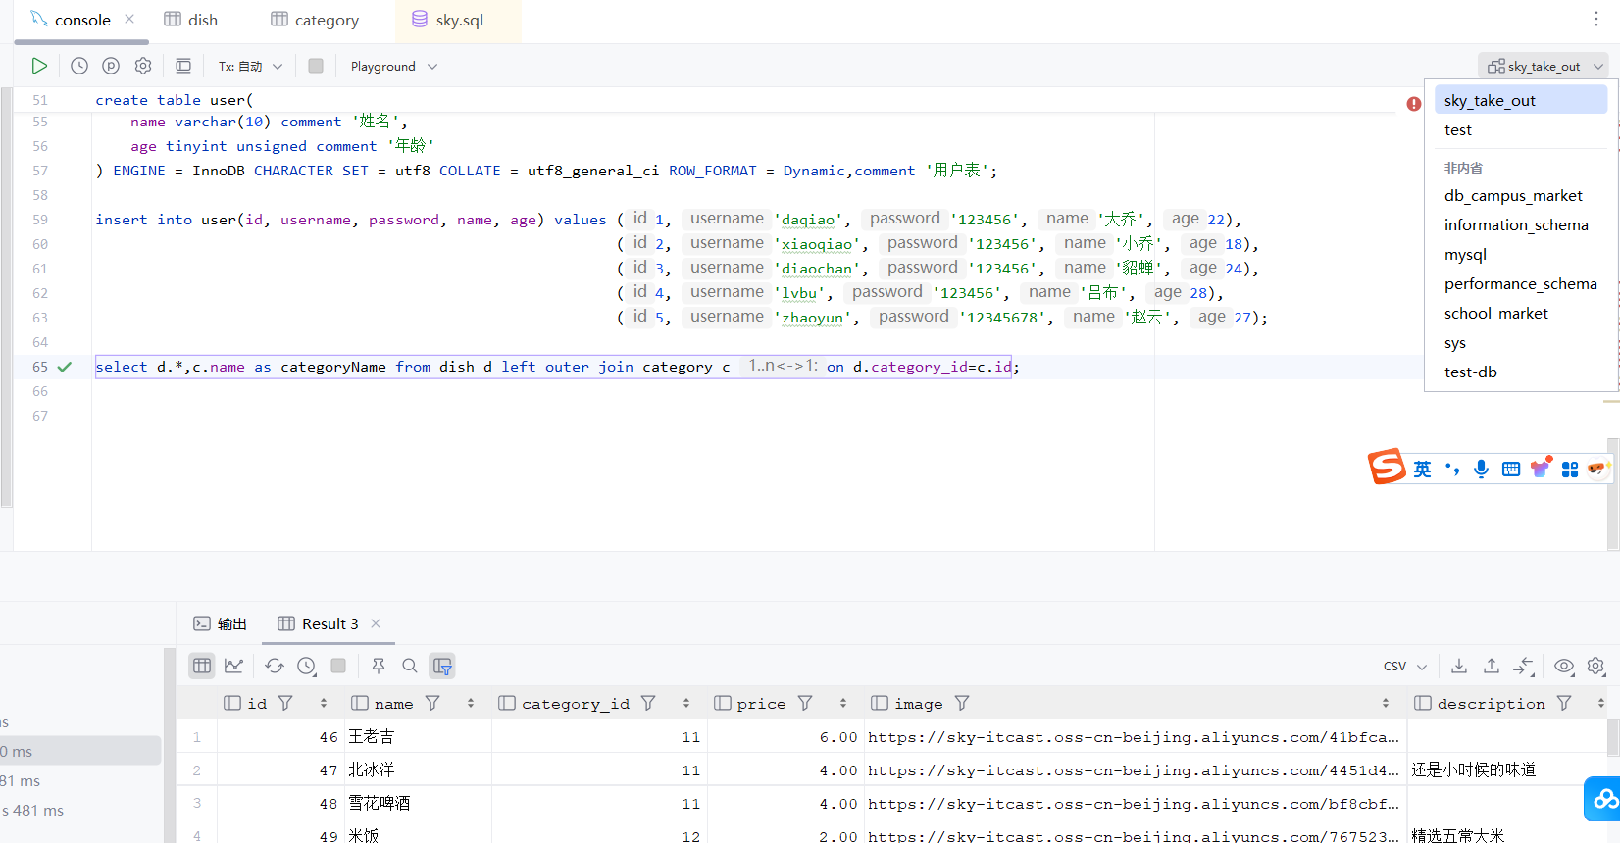Toggle in-editor results panel icon
Screen dimensions: 1620x843
[x=183, y=66]
